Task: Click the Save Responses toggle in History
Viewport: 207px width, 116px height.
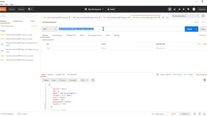Action: click(1, 26)
